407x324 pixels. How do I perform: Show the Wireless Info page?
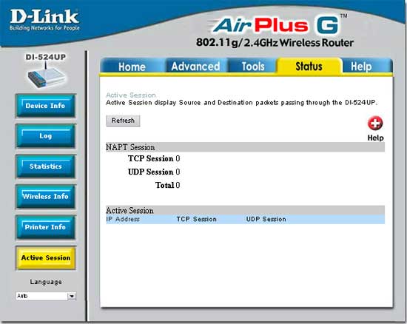[x=45, y=196]
